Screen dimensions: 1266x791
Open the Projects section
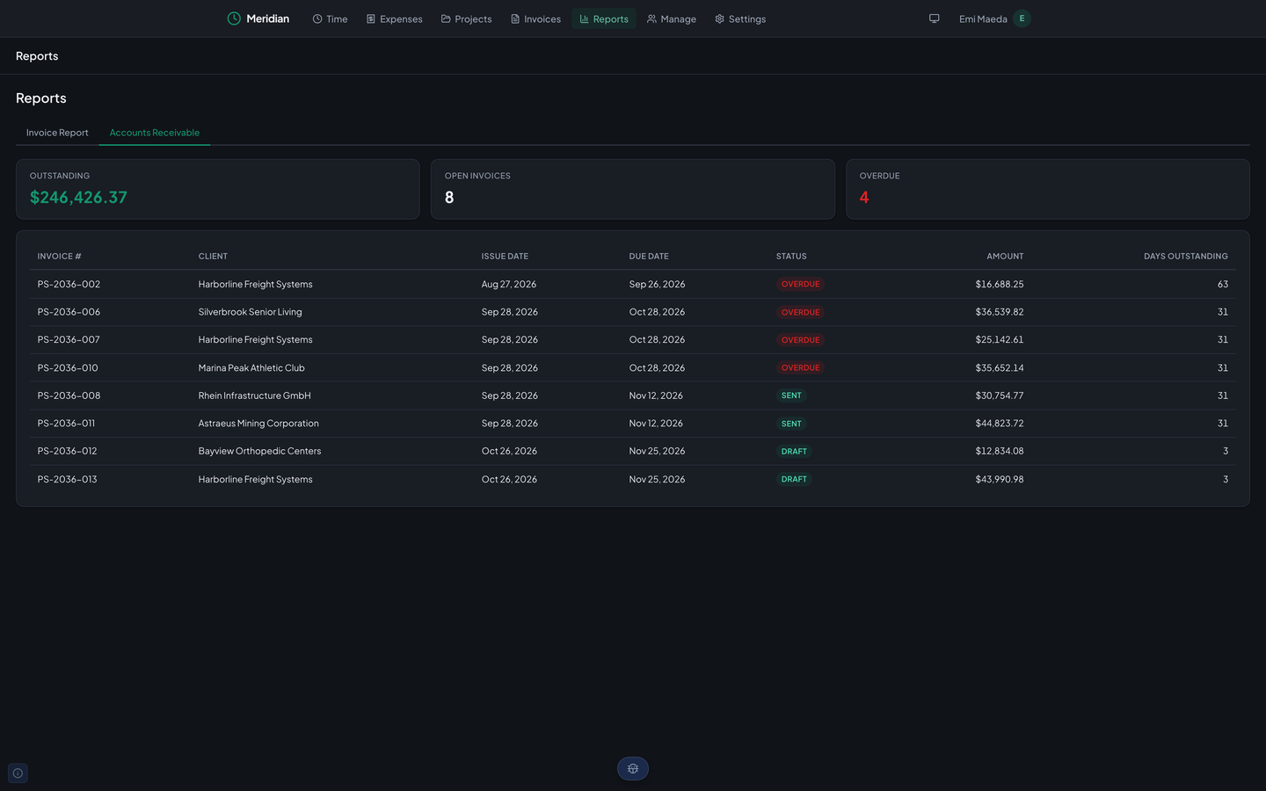click(x=466, y=18)
